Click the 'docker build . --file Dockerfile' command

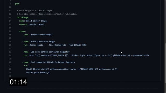[x=48, y=45]
